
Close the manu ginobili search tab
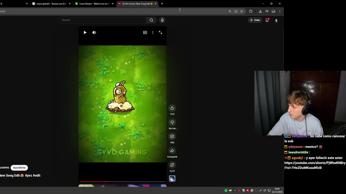(70, 4)
